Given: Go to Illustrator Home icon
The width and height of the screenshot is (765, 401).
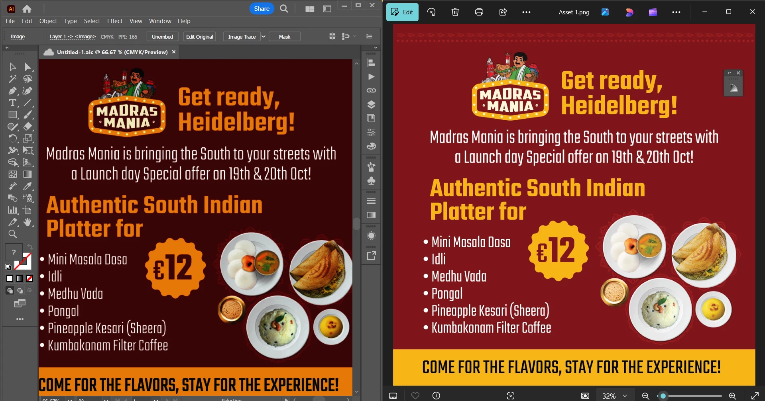Looking at the screenshot, I should coord(27,9).
